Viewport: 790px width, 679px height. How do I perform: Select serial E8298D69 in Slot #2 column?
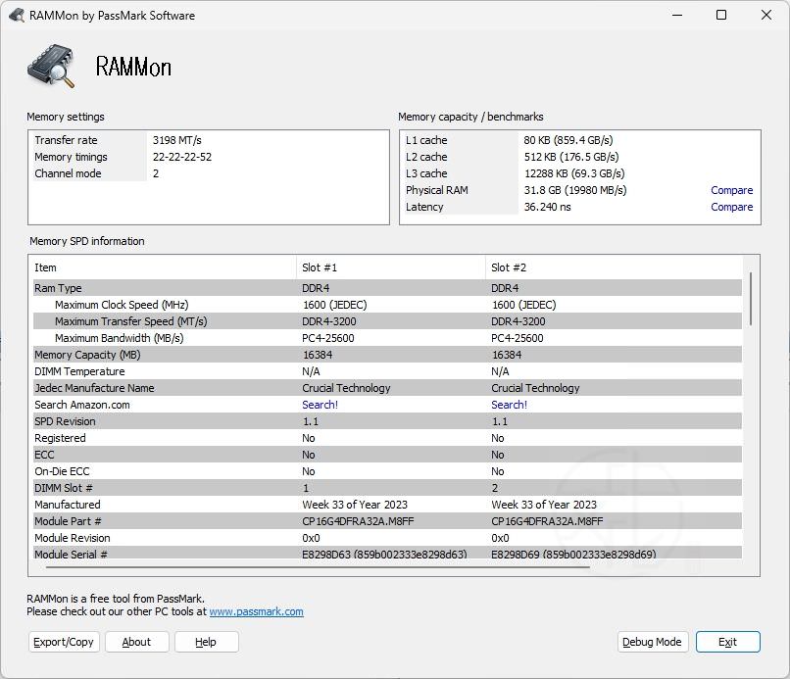(x=573, y=555)
